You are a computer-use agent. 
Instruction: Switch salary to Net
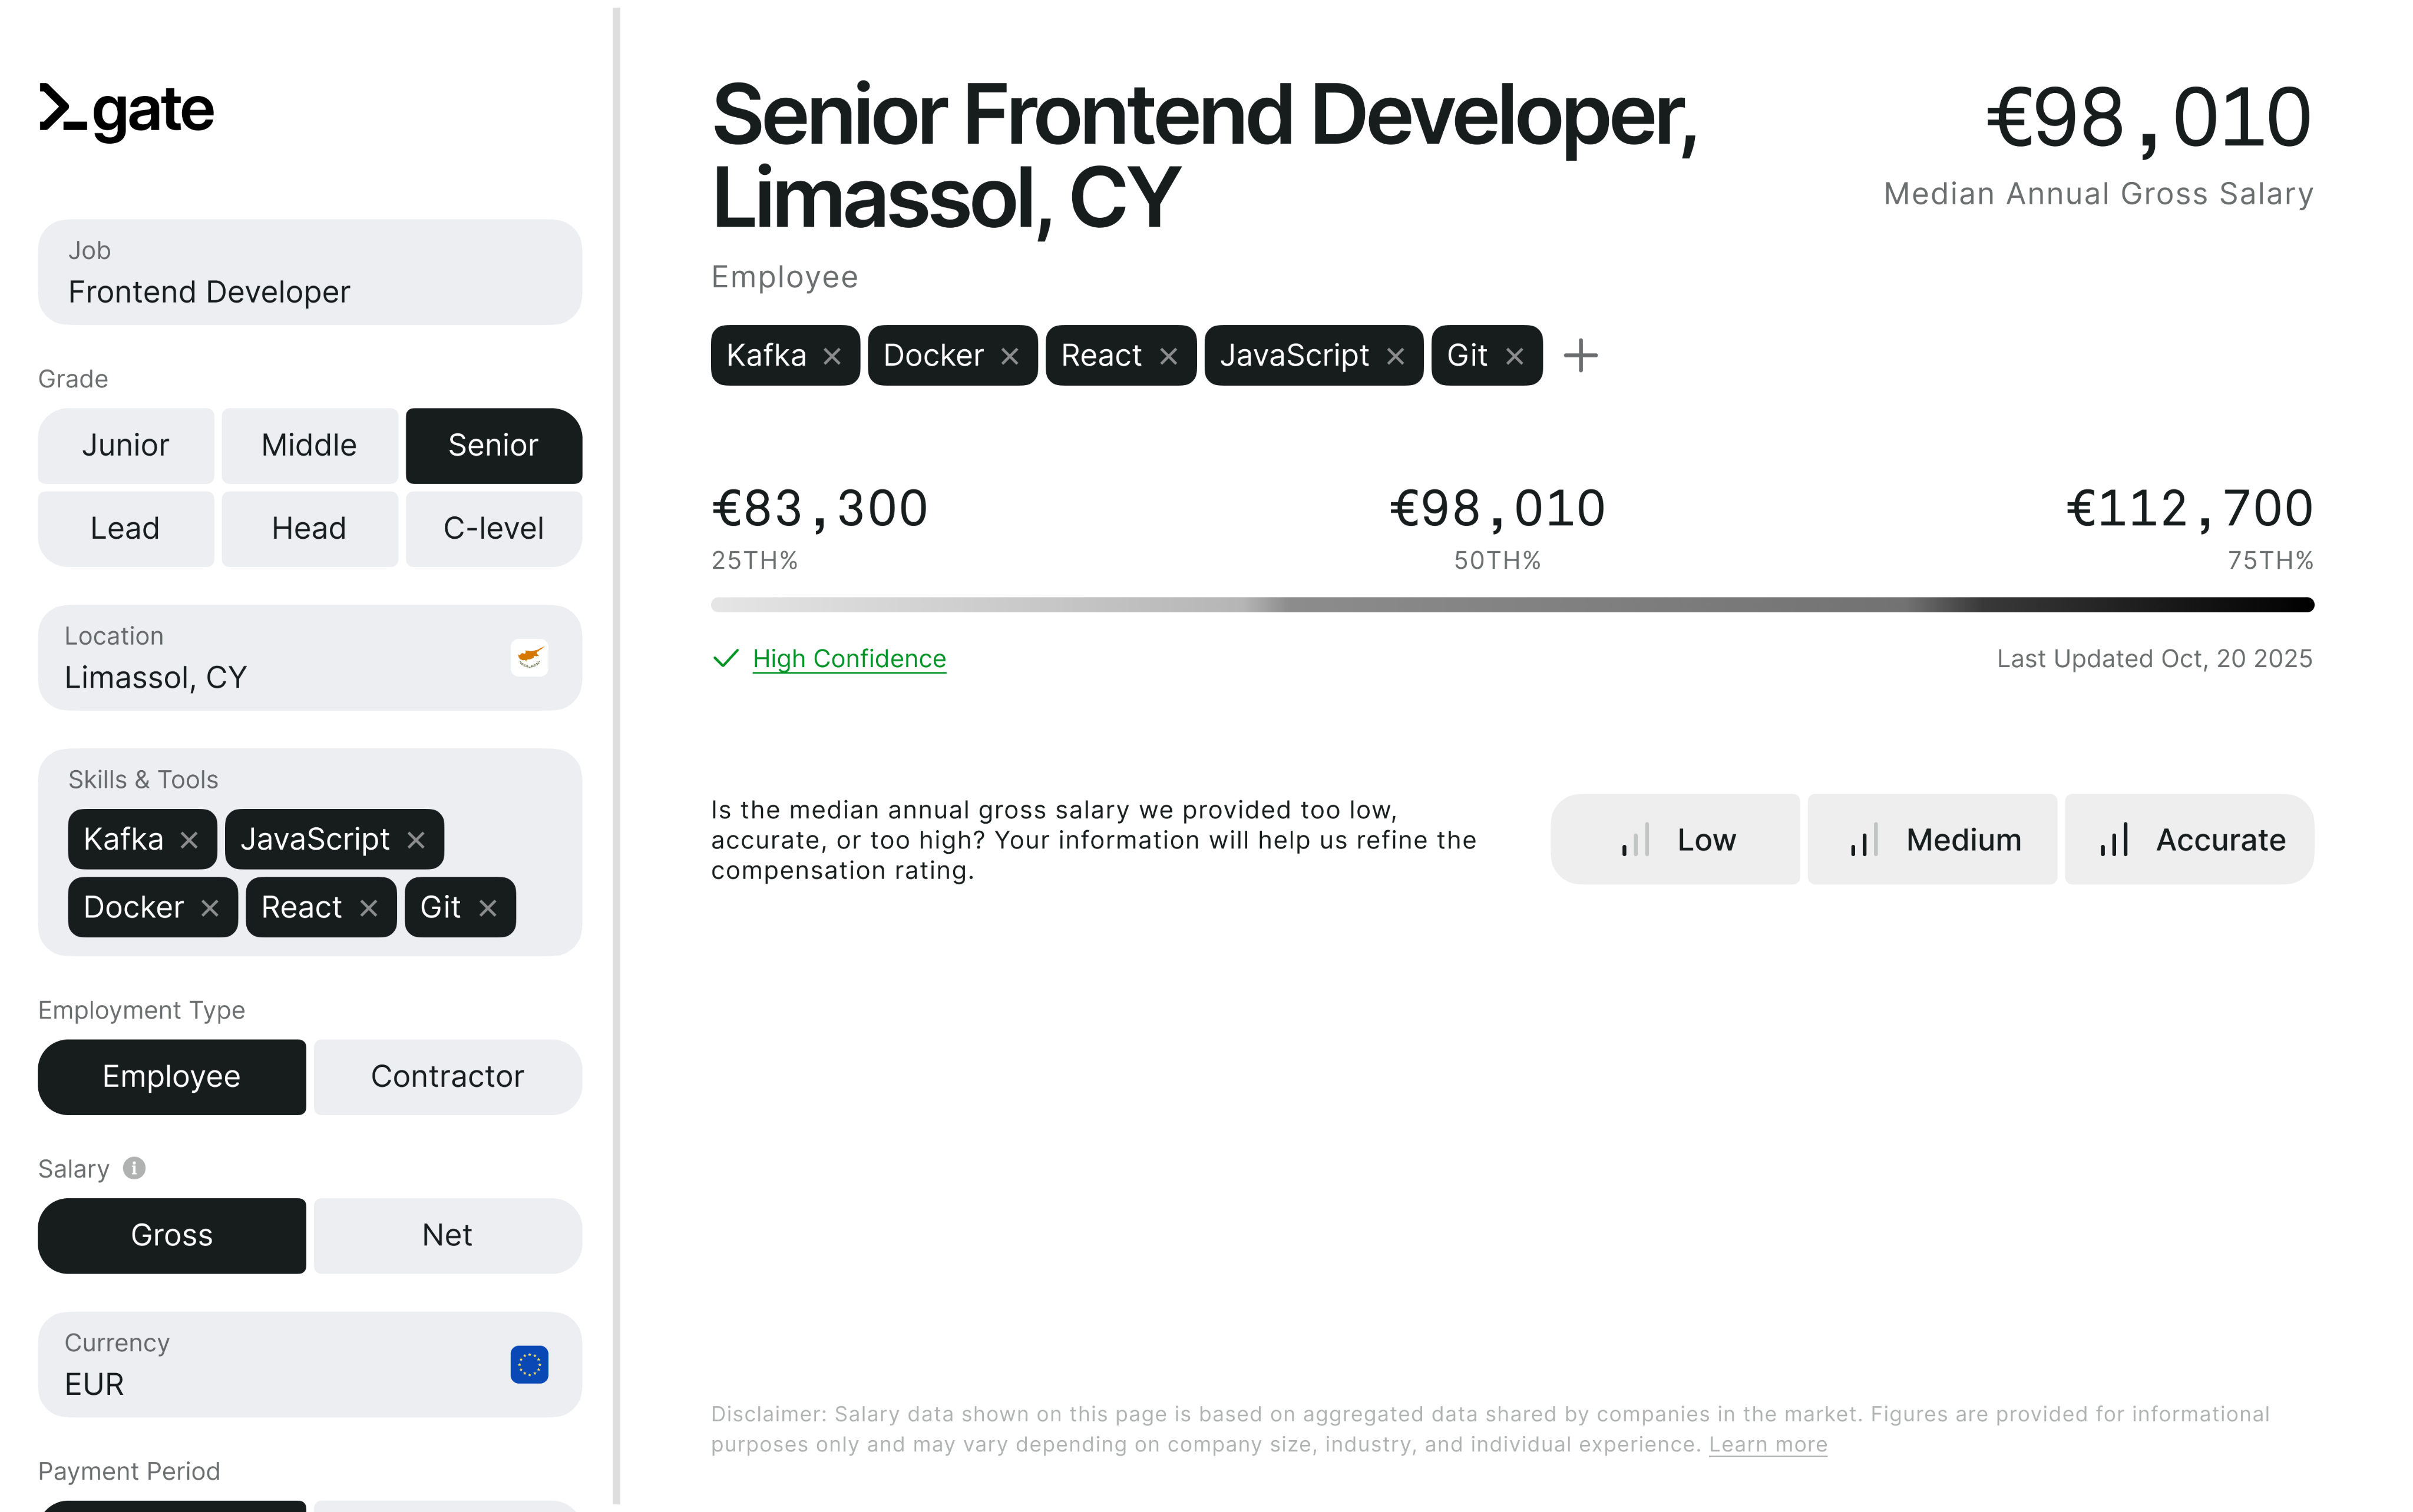pos(447,1236)
